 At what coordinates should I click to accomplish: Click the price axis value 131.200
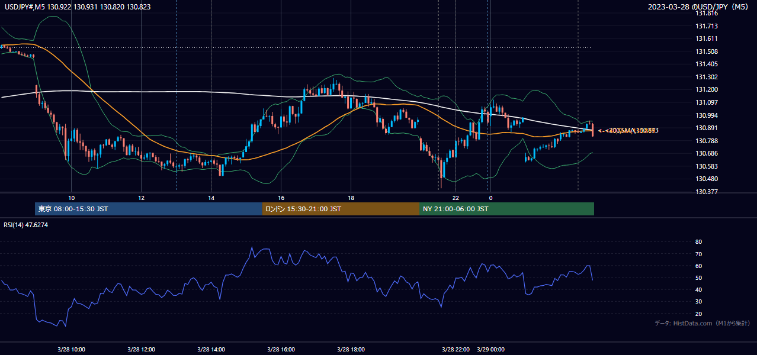tap(707, 90)
